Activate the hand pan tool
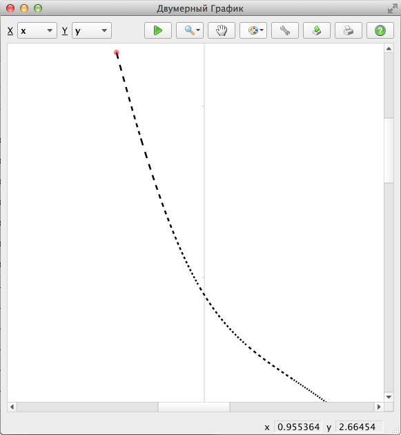The height and width of the screenshot is (435, 401). coord(222,30)
